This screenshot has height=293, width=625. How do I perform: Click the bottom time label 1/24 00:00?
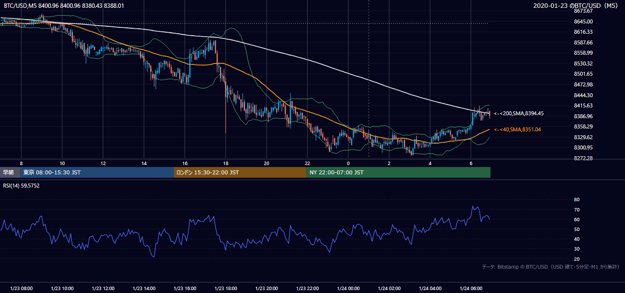(x=348, y=289)
